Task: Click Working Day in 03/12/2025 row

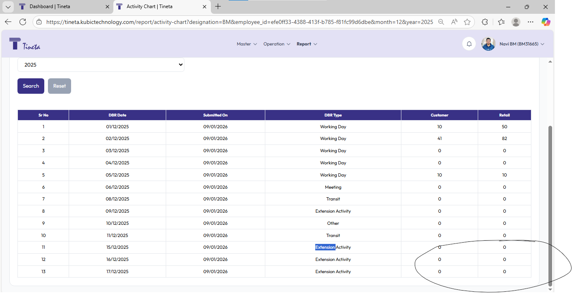Action: point(333,151)
